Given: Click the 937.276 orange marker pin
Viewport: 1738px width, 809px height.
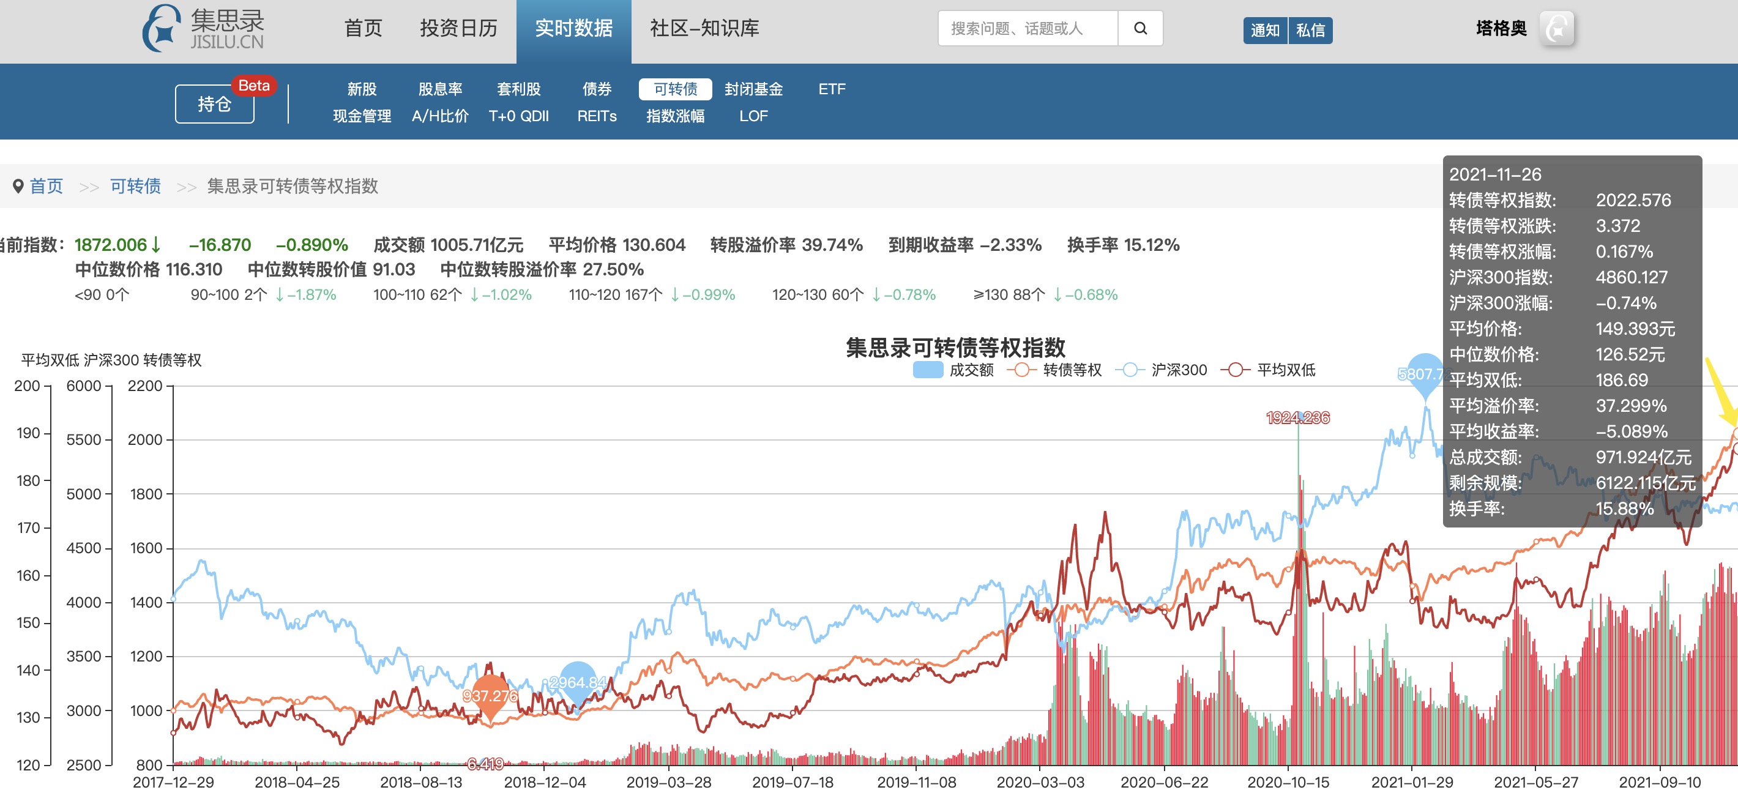Looking at the screenshot, I should (491, 696).
